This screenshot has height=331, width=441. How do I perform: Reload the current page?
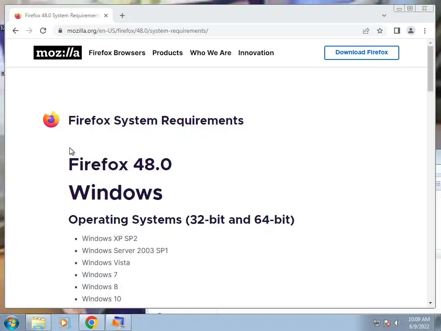[43, 31]
